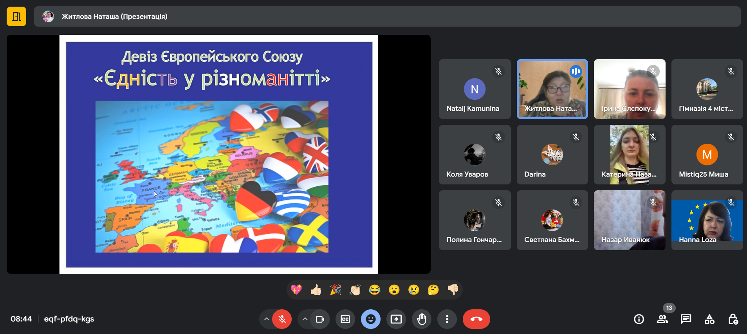Screen dimensions: 747x334
Task: Click the eqf-pfdq-kgs meeting code
Action: click(69, 319)
